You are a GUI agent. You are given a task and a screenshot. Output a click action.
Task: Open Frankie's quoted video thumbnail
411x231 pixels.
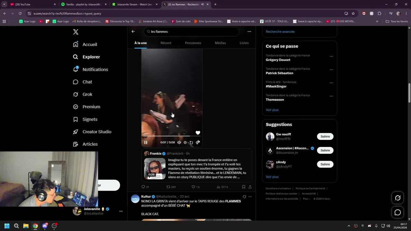tap(155, 169)
